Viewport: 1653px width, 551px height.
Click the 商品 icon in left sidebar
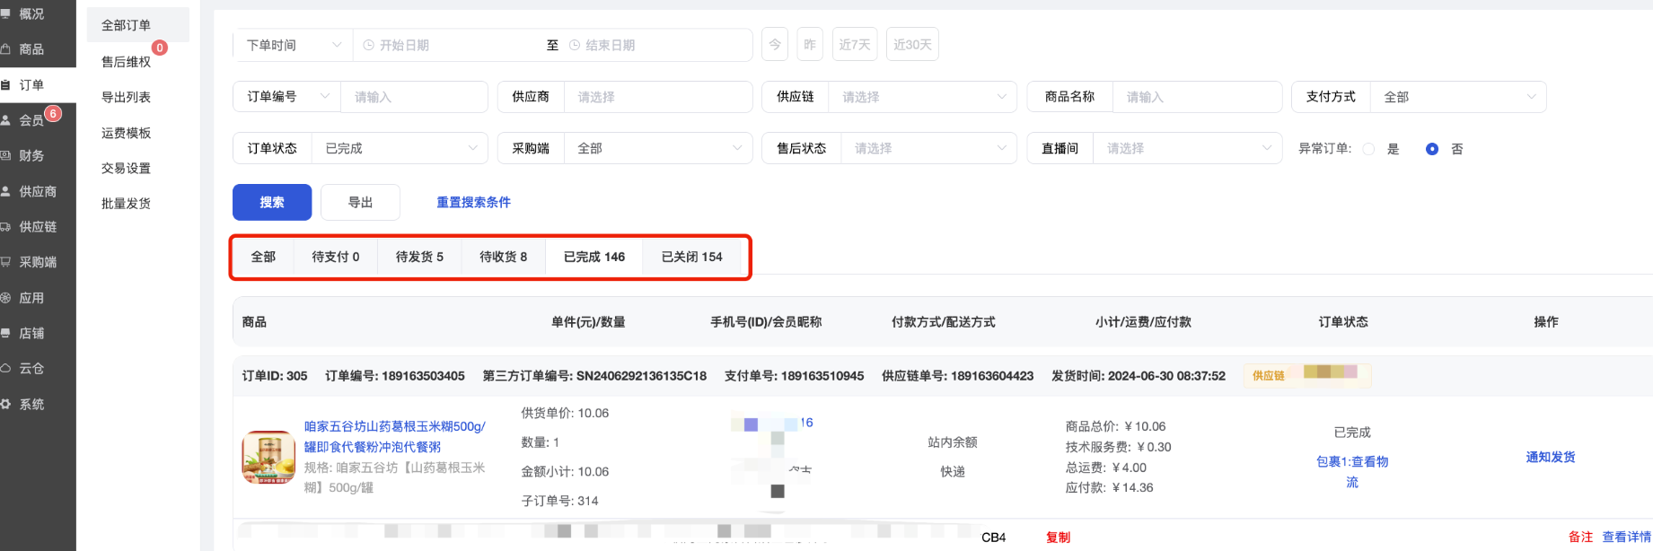5,49
